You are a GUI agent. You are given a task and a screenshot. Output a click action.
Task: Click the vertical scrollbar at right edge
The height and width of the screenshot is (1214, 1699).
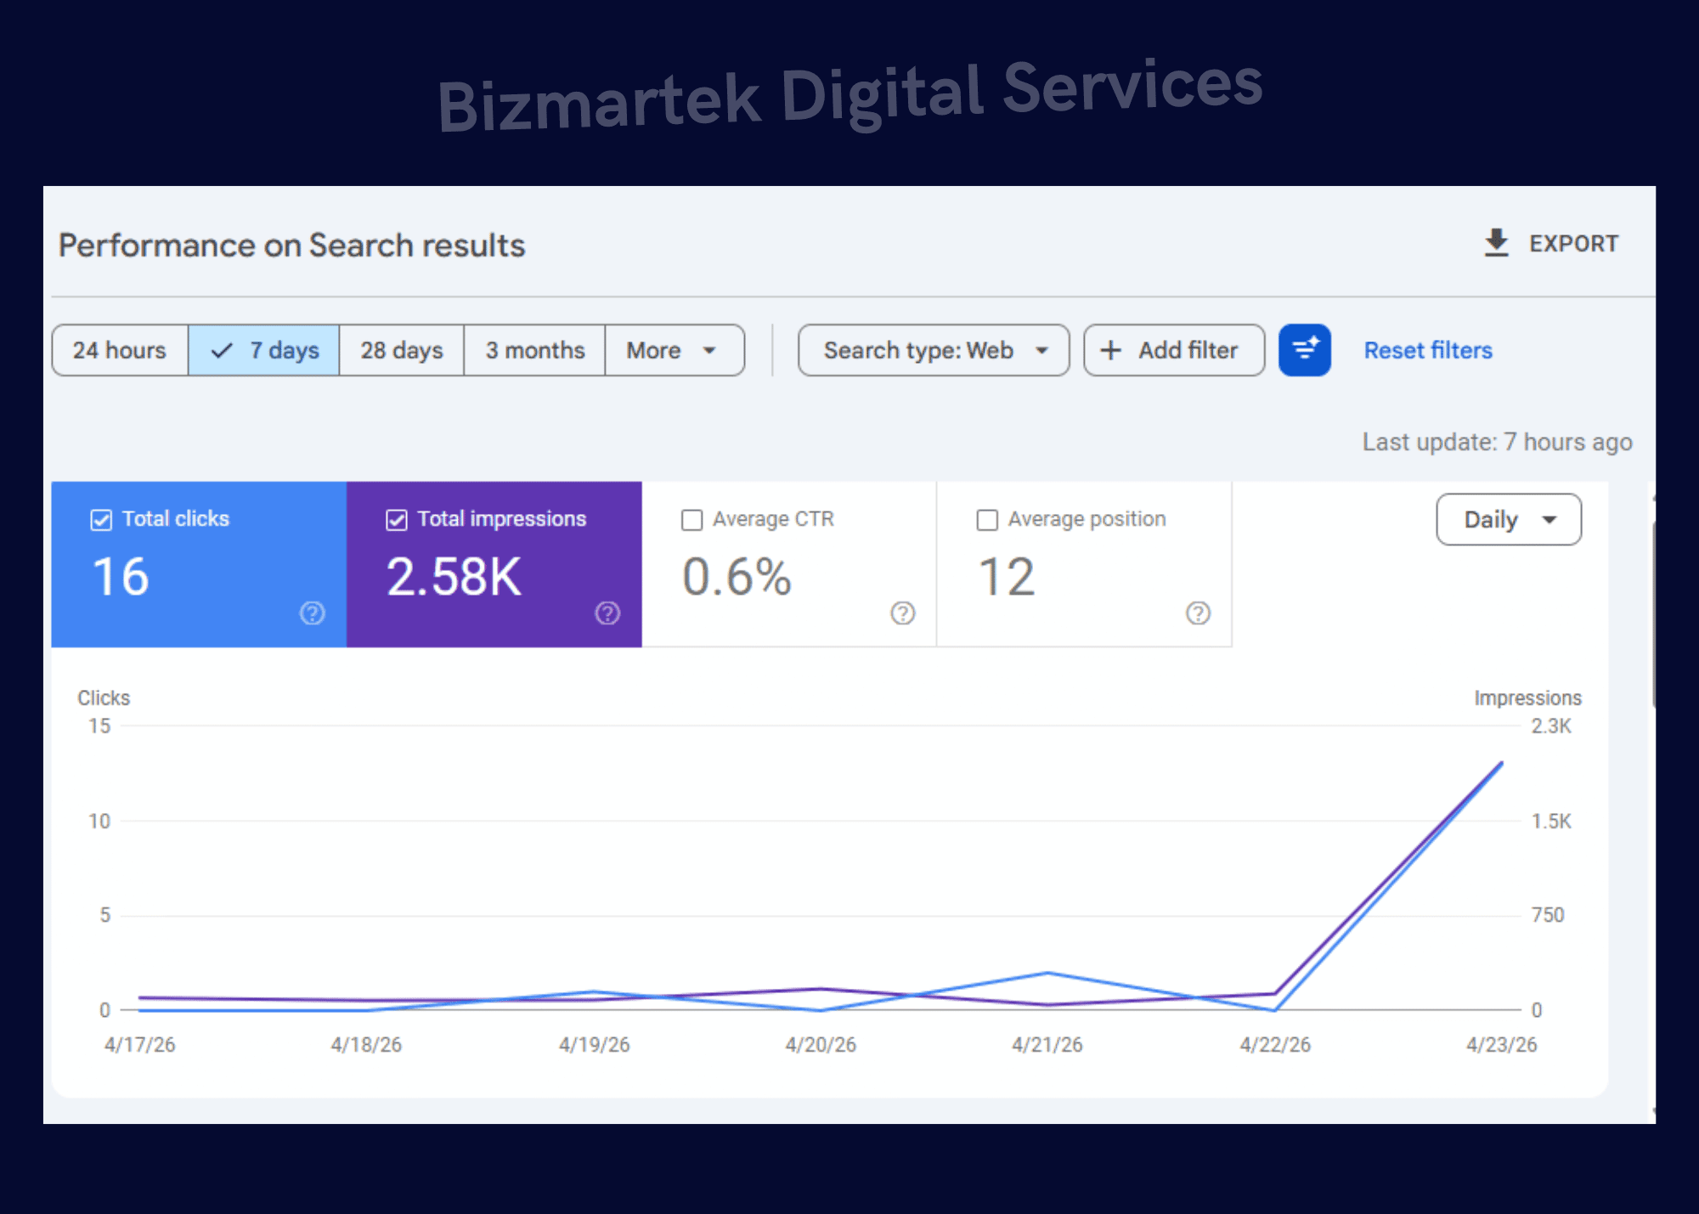point(1653,615)
